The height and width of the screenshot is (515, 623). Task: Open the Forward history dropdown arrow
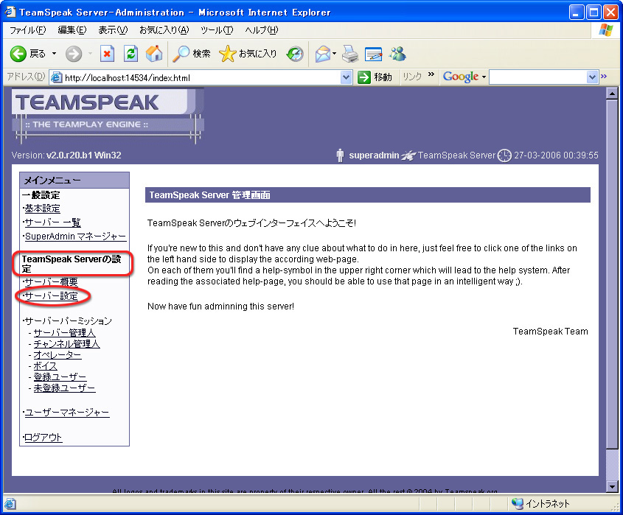[x=90, y=54]
